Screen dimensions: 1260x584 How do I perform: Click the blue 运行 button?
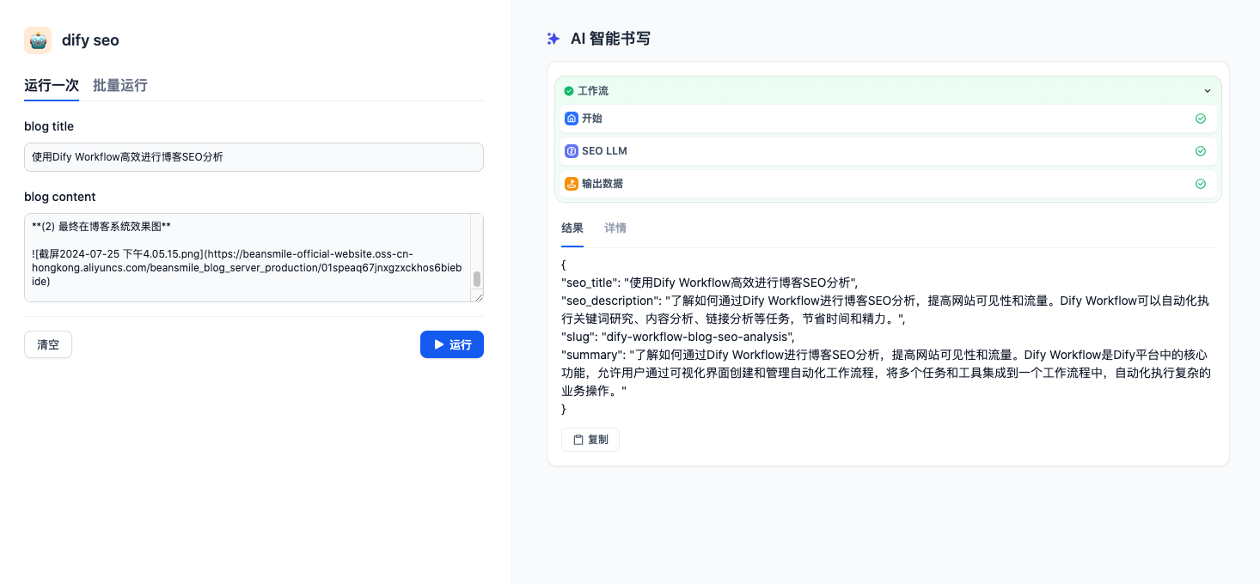452,344
